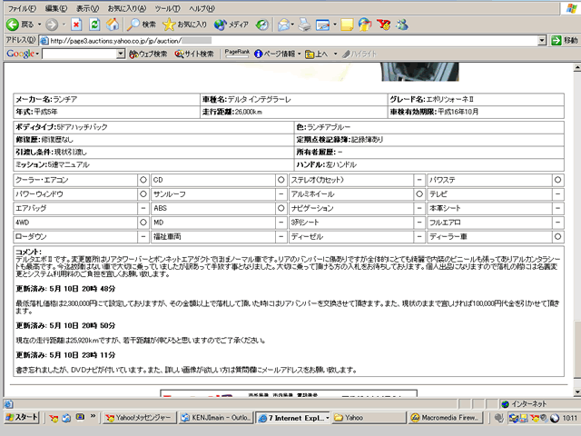Click サイト検索 site search button

[194, 54]
